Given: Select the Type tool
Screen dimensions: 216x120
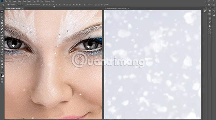Looking at the screenshot, I should (x=2, y=55).
